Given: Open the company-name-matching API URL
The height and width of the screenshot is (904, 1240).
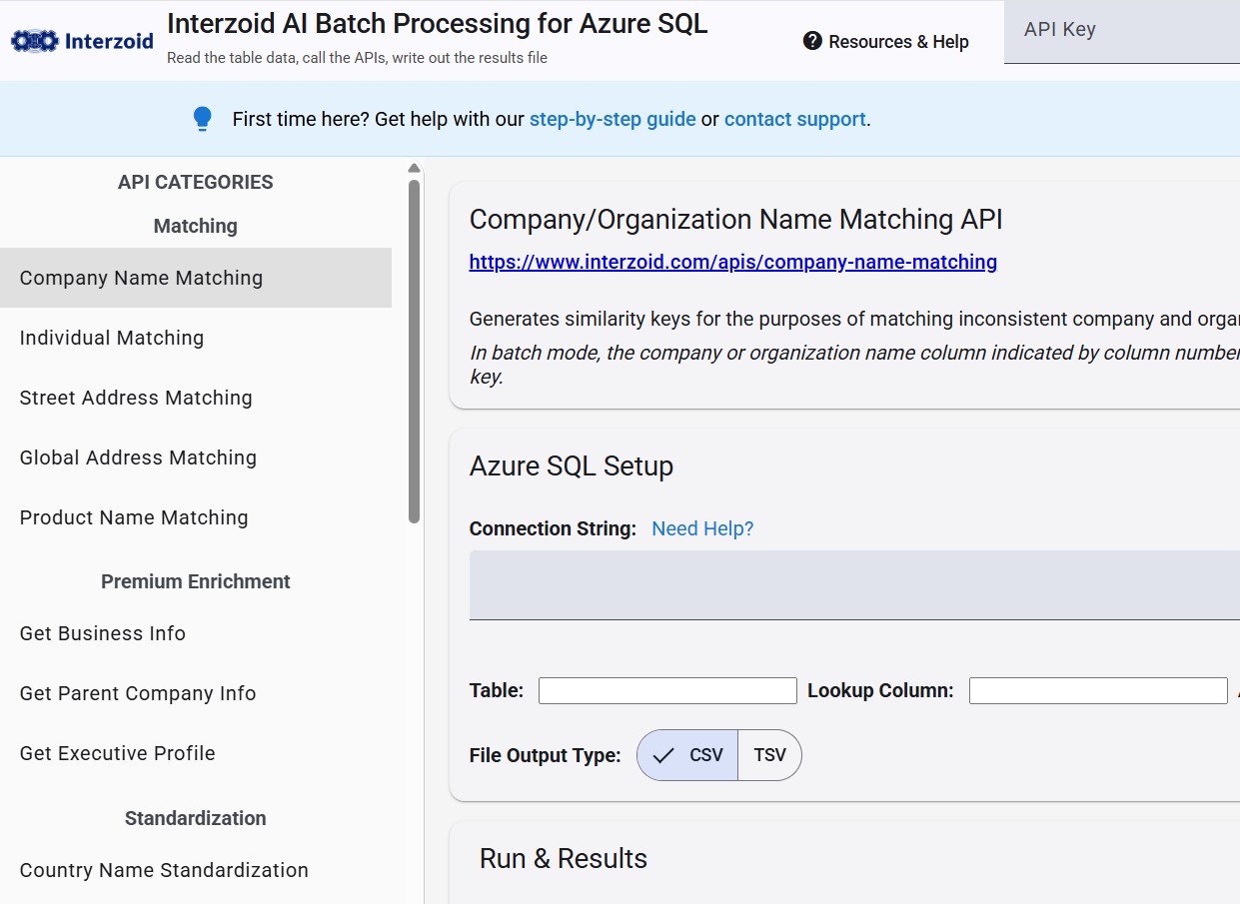Looking at the screenshot, I should [x=733, y=262].
